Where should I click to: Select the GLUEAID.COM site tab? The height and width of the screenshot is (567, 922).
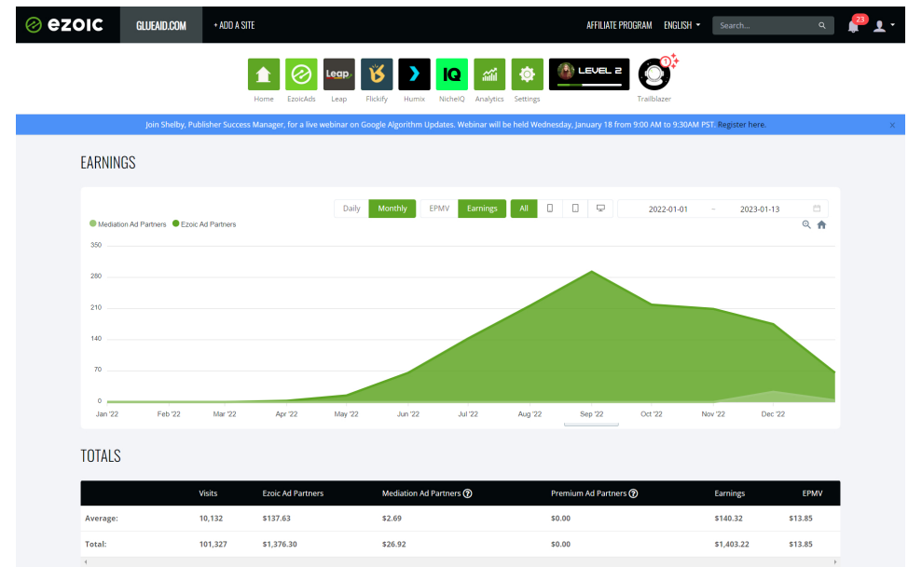[161, 25]
